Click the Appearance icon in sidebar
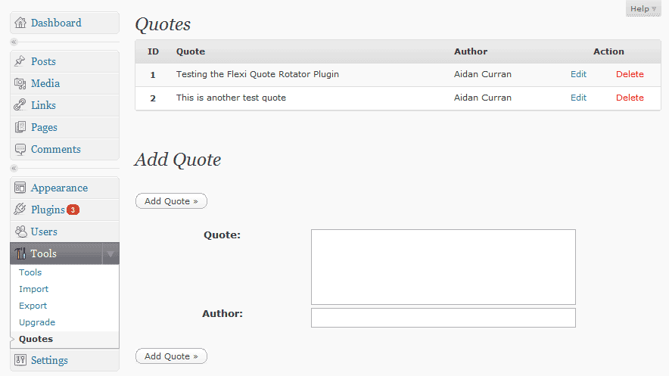This screenshot has width=669, height=376. [20, 188]
